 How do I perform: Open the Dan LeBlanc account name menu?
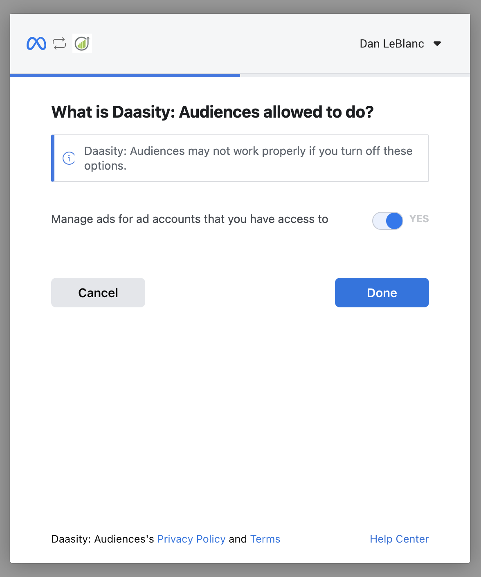click(x=391, y=44)
